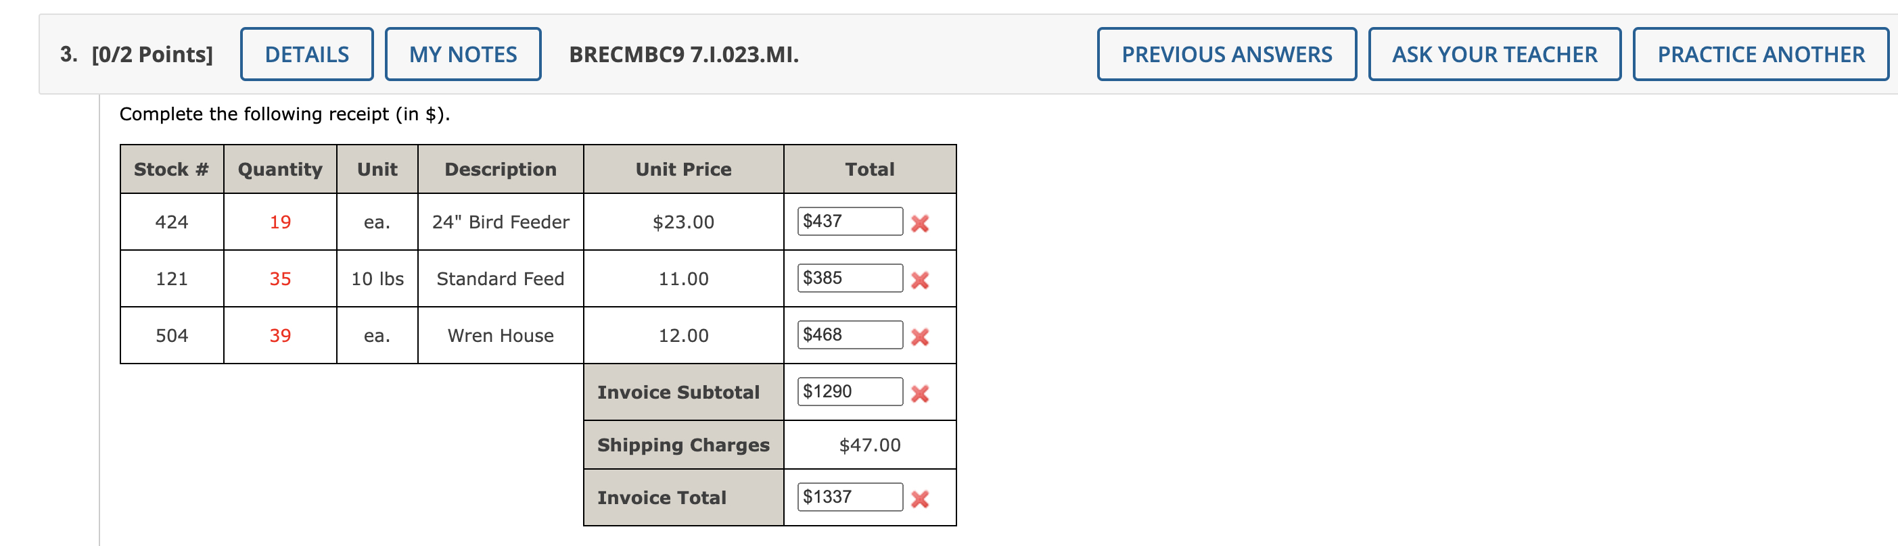Click the Shipping Charges $47.00 value
This screenshot has height=546, width=1898.
[x=869, y=445]
